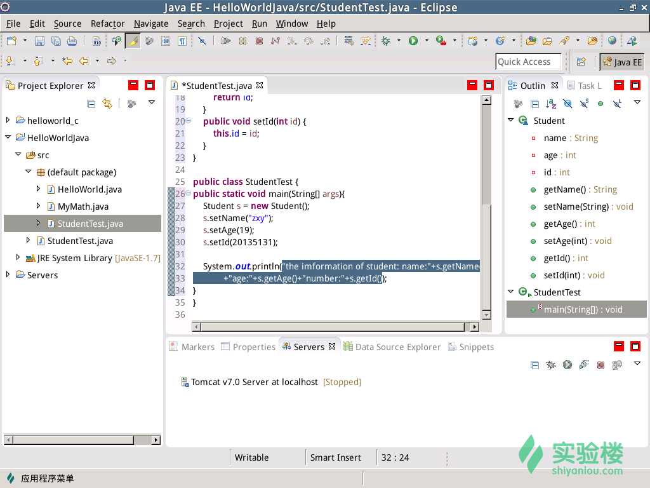Viewport: 650px width, 488px height.
Task: Click the Terminate red square icon in the toolbar
Action: tap(259, 41)
